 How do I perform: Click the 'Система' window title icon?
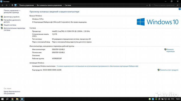pyautogui.click(x=2, y=1)
